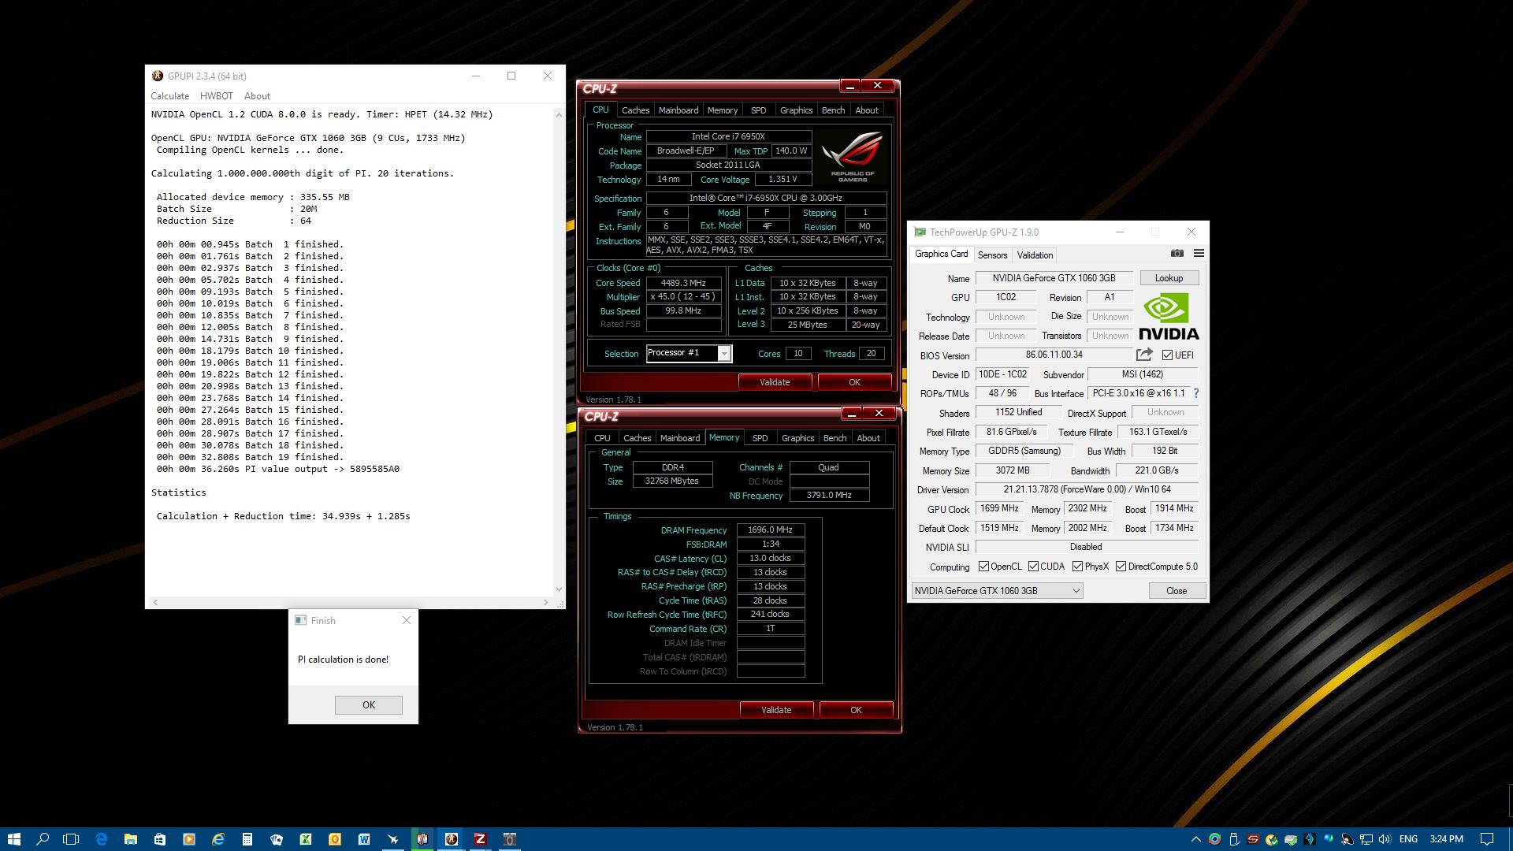This screenshot has width=1513, height=851.
Task: Open the Action Center notification icon
Action: point(1486,839)
